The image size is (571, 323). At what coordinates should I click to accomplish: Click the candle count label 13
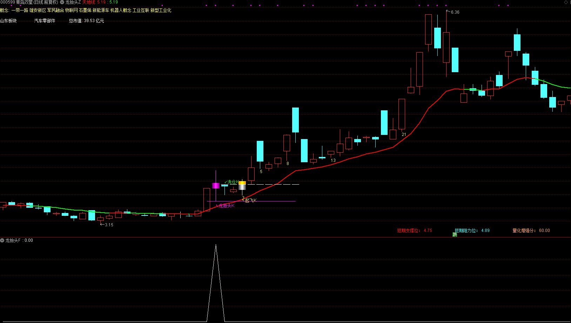[x=333, y=160]
